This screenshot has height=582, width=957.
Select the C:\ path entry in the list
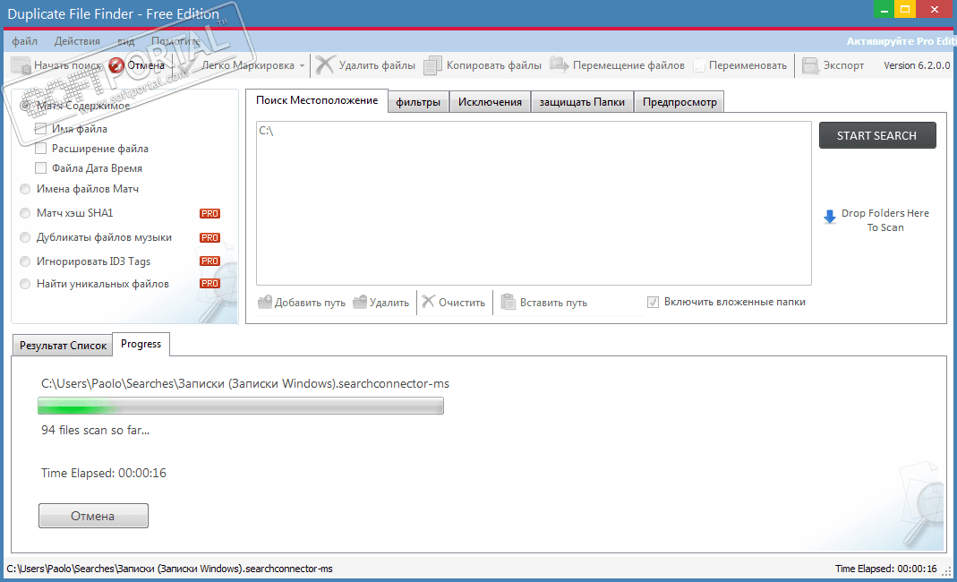pos(266,131)
